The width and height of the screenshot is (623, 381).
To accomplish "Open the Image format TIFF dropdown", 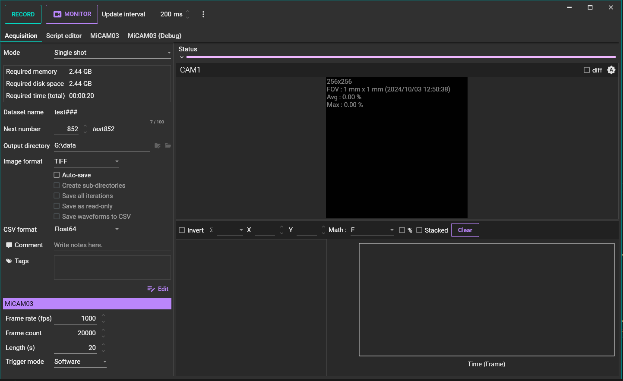I will (x=86, y=161).
